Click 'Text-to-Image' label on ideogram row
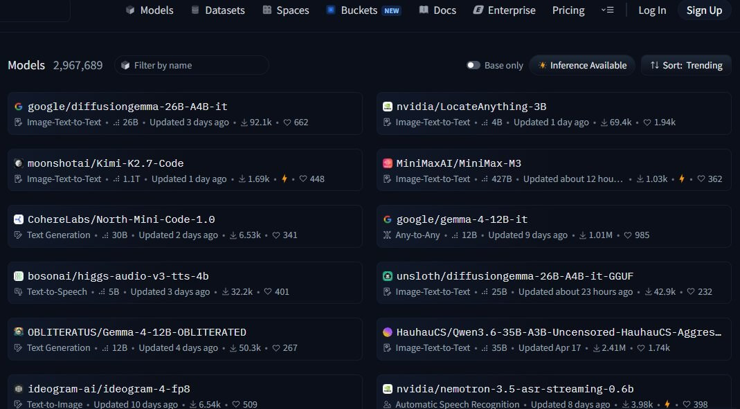 click(x=55, y=404)
